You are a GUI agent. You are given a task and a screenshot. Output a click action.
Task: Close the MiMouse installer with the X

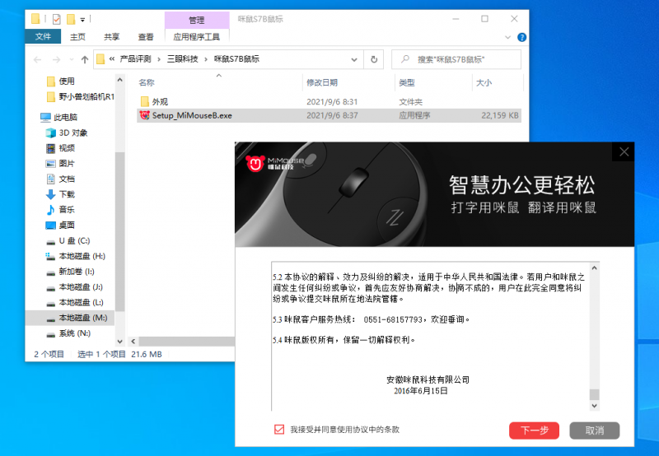[x=624, y=152]
